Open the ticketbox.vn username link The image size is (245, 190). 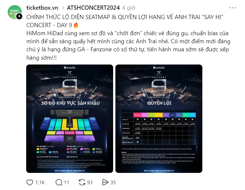[42, 8]
